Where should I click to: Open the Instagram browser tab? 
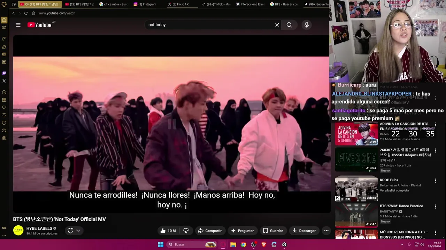point(148,4)
